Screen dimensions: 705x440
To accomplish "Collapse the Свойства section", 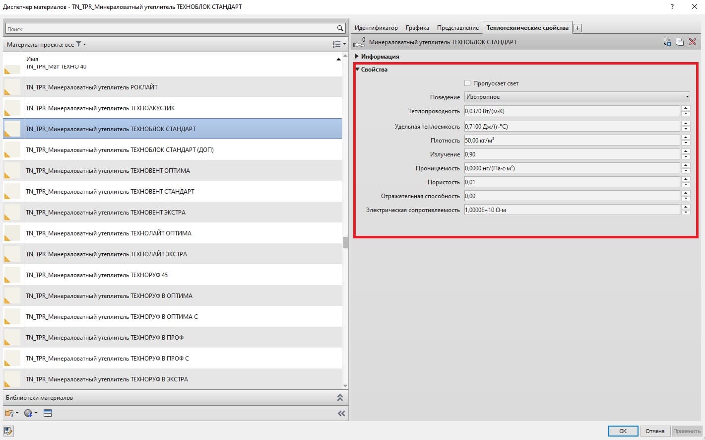I will tap(357, 70).
